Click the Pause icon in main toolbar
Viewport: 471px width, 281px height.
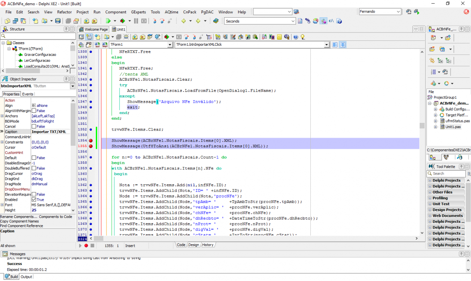click(x=136, y=21)
